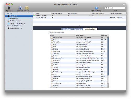This screenshot has width=131, height=99.
Task: Switch to the Forniture tab
Action: (78, 29)
